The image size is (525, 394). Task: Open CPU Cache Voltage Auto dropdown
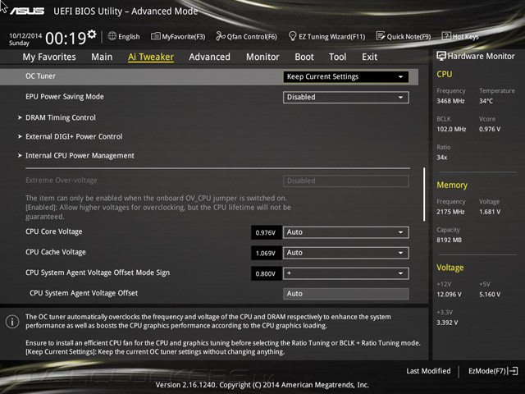(346, 253)
